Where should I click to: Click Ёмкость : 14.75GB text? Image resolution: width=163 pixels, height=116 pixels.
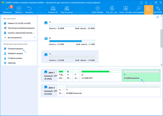click(57, 44)
